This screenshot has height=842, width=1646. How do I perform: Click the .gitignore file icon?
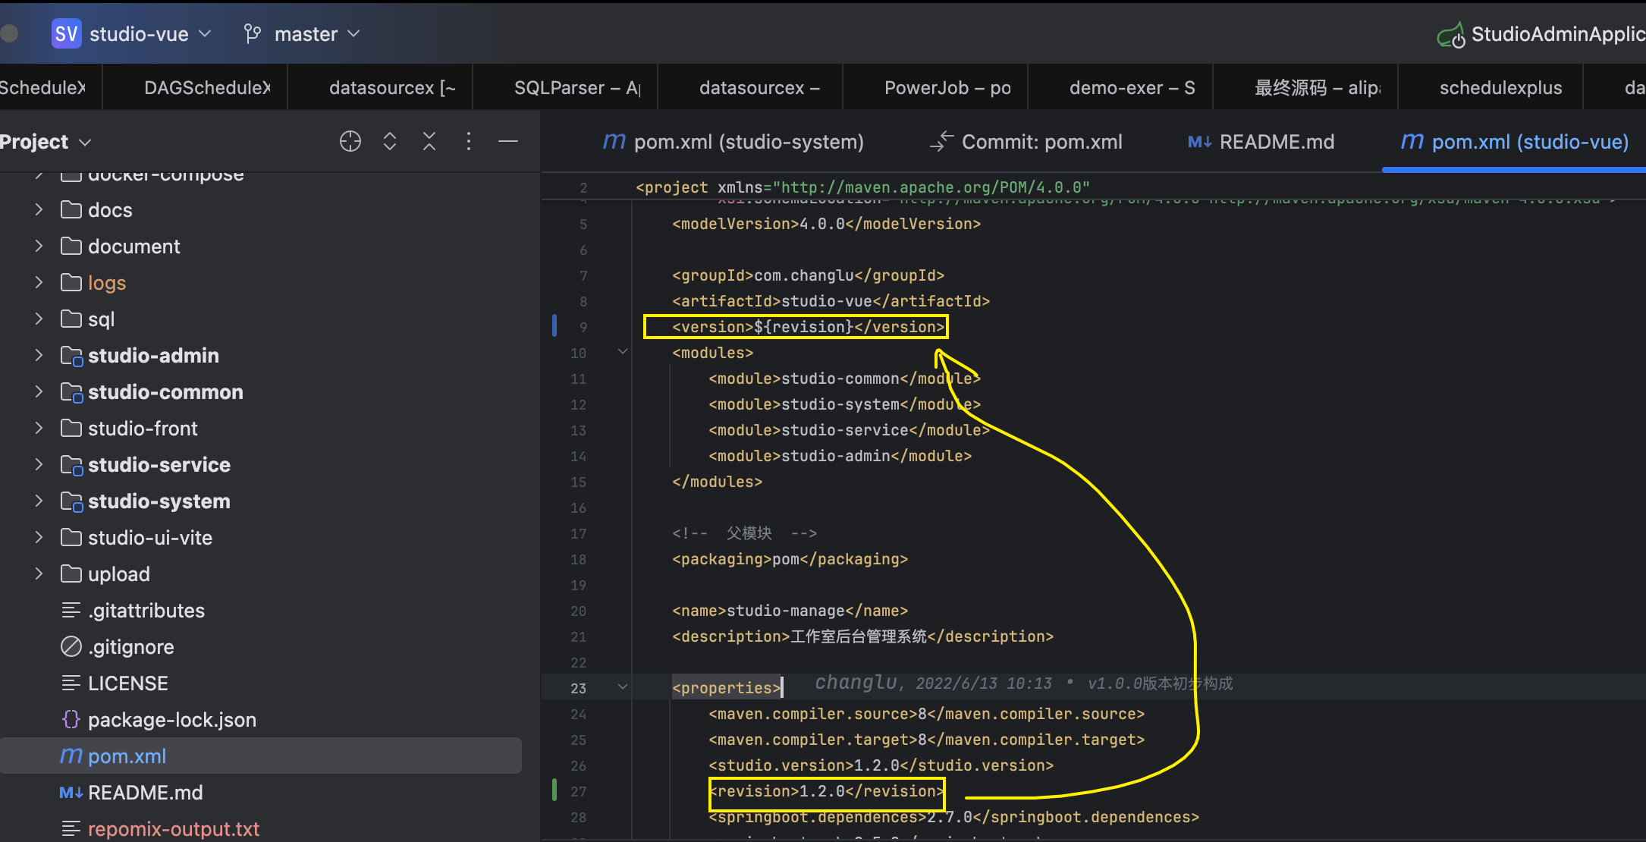71,646
